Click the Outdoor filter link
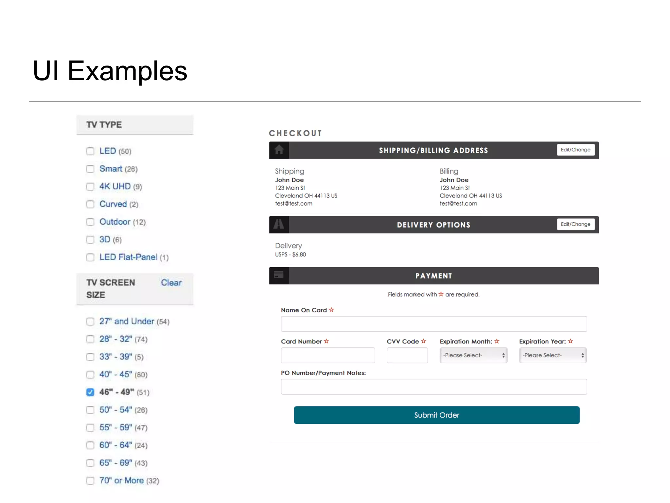The image size is (670, 503). tap(115, 222)
